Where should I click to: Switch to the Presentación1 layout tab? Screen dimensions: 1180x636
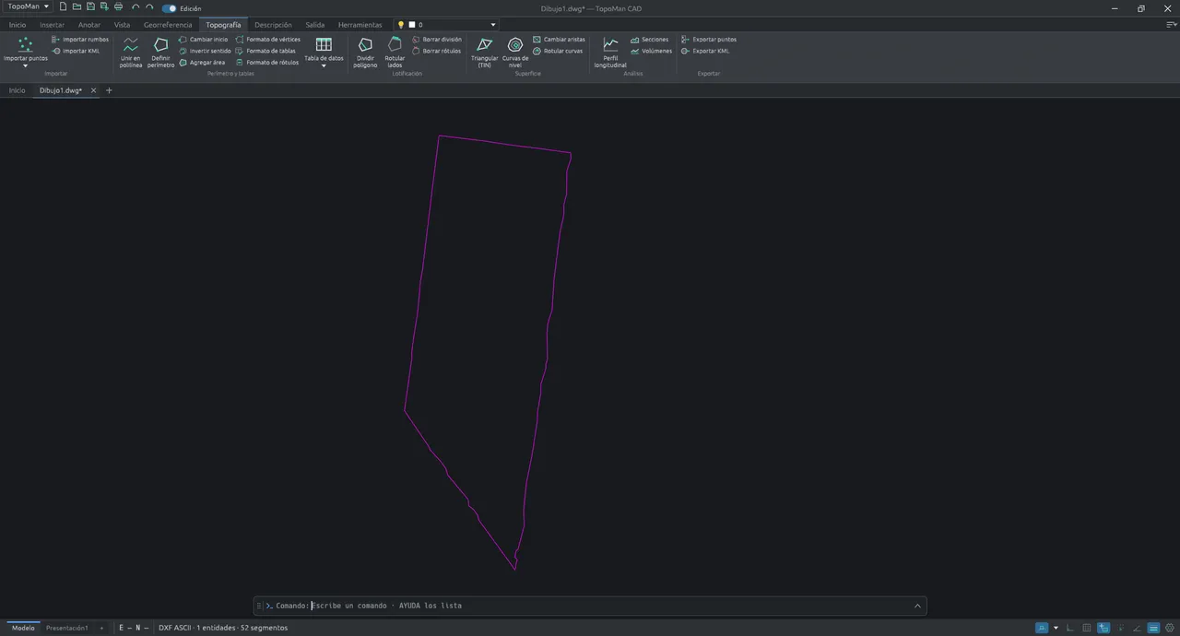(67, 628)
